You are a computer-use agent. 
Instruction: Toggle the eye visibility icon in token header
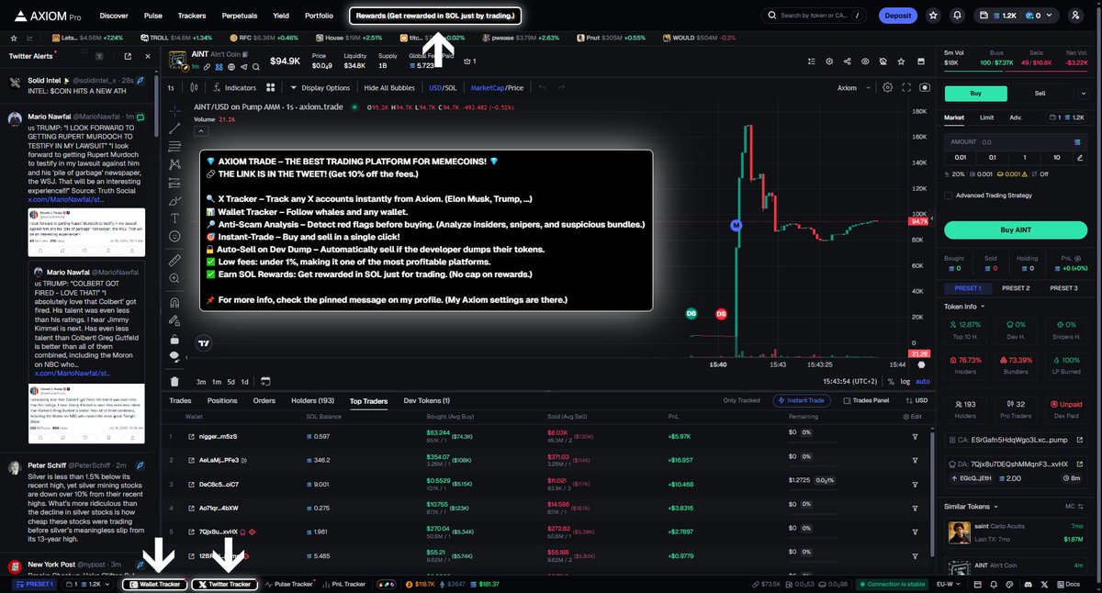tap(864, 61)
